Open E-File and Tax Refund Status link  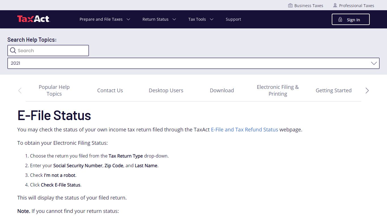click(x=244, y=130)
